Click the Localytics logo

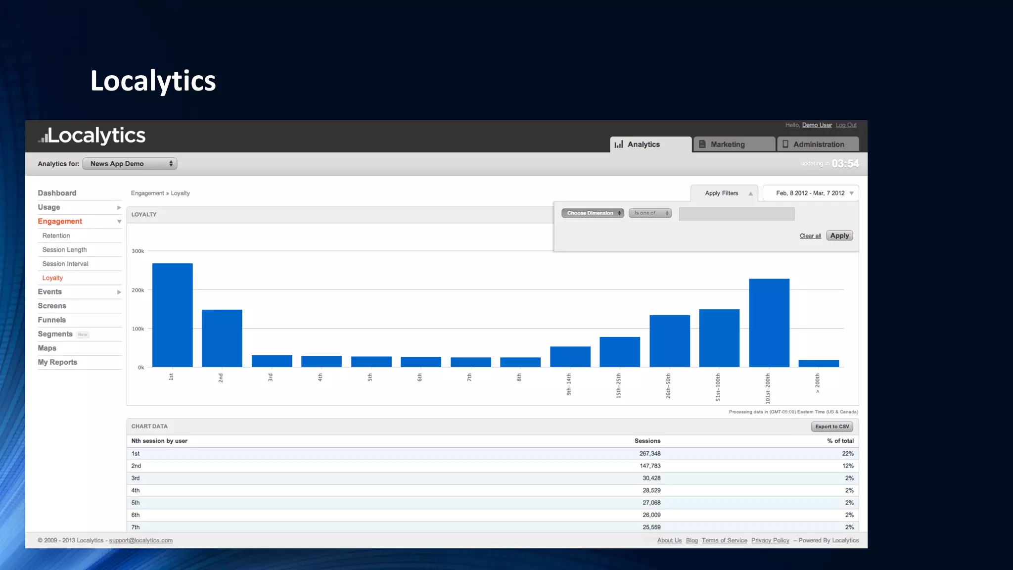pyautogui.click(x=92, y=136)
